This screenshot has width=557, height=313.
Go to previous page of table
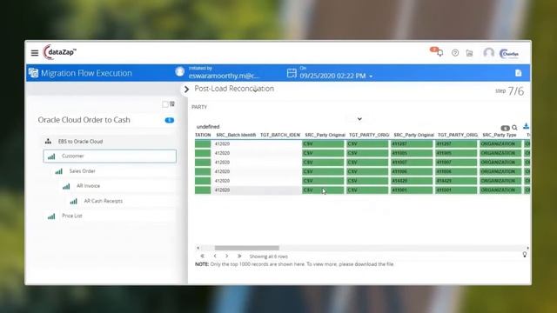(215, 256)
